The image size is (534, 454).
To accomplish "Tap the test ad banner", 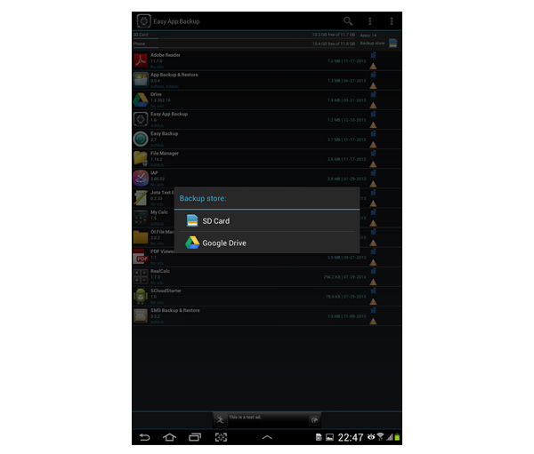I will (x=267, y=420).
